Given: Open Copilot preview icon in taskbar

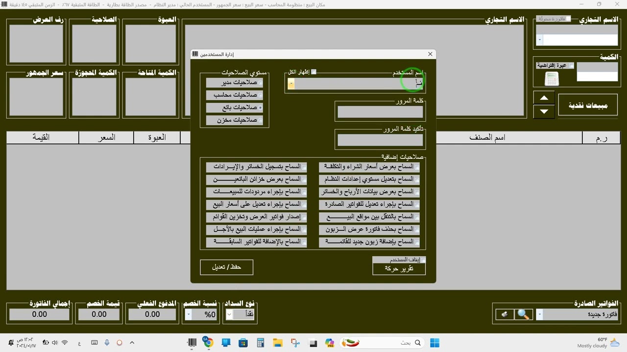Looking at the screenshot, I should pos(329,343).
